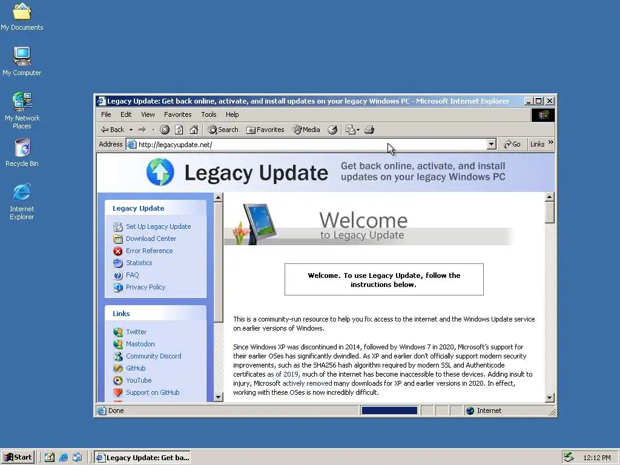The image size is (620, 465).
Task: Open the Back history dropdown arrow
Action: (131, 130)
